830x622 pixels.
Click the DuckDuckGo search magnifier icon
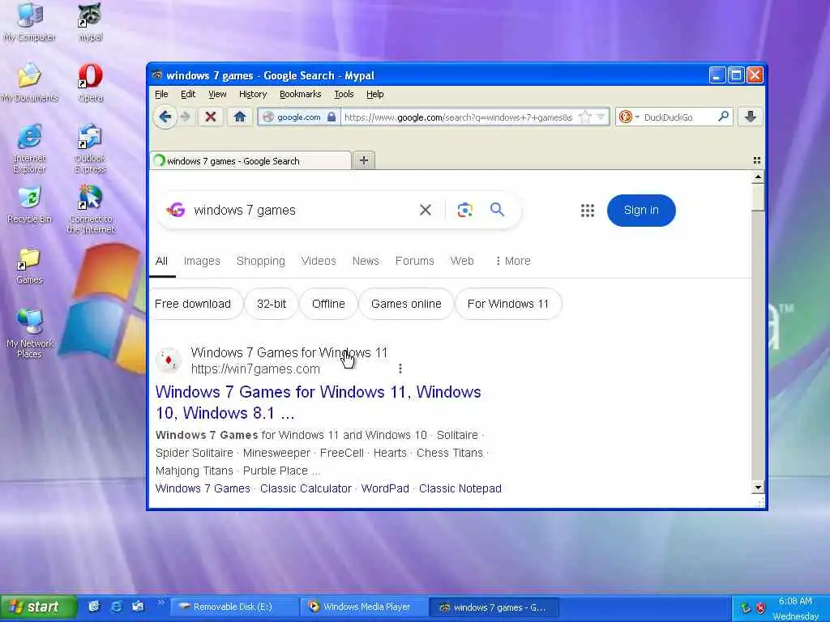pos(723,117)
